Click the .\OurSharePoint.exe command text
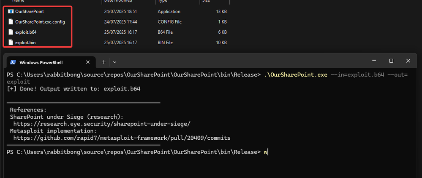422x178 pixels. (296, 75)
